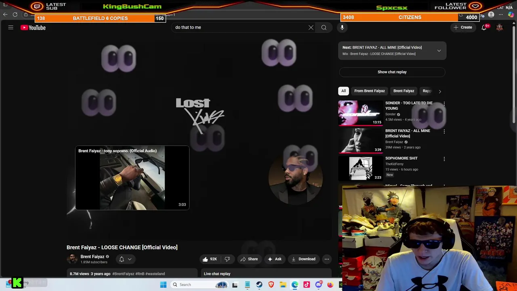Open the Windows Start menu
517x291 pixels.
point(163,285)
